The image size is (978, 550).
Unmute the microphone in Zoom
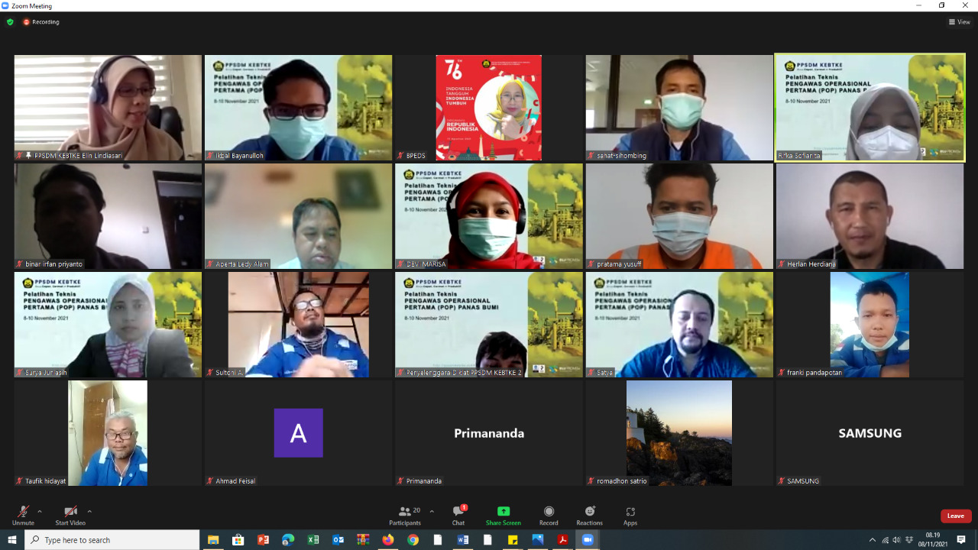click(23, 515)
